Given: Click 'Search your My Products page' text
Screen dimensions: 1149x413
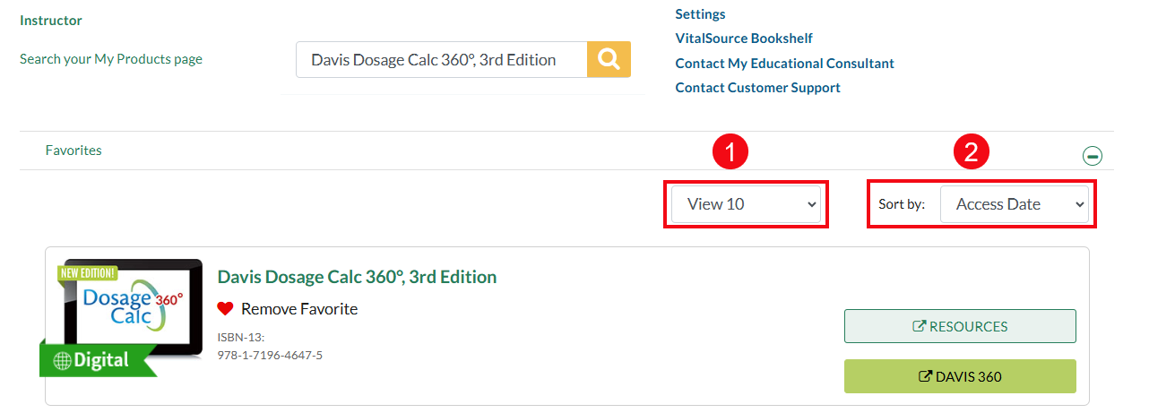Looking at the screenshot, I should pos(111,59).
